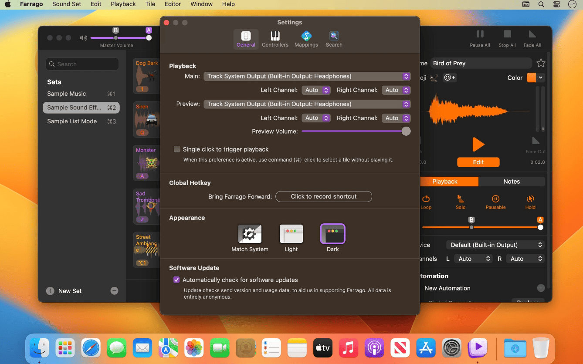
Task: Toggle the Solo option
Action: click(461, 202)
